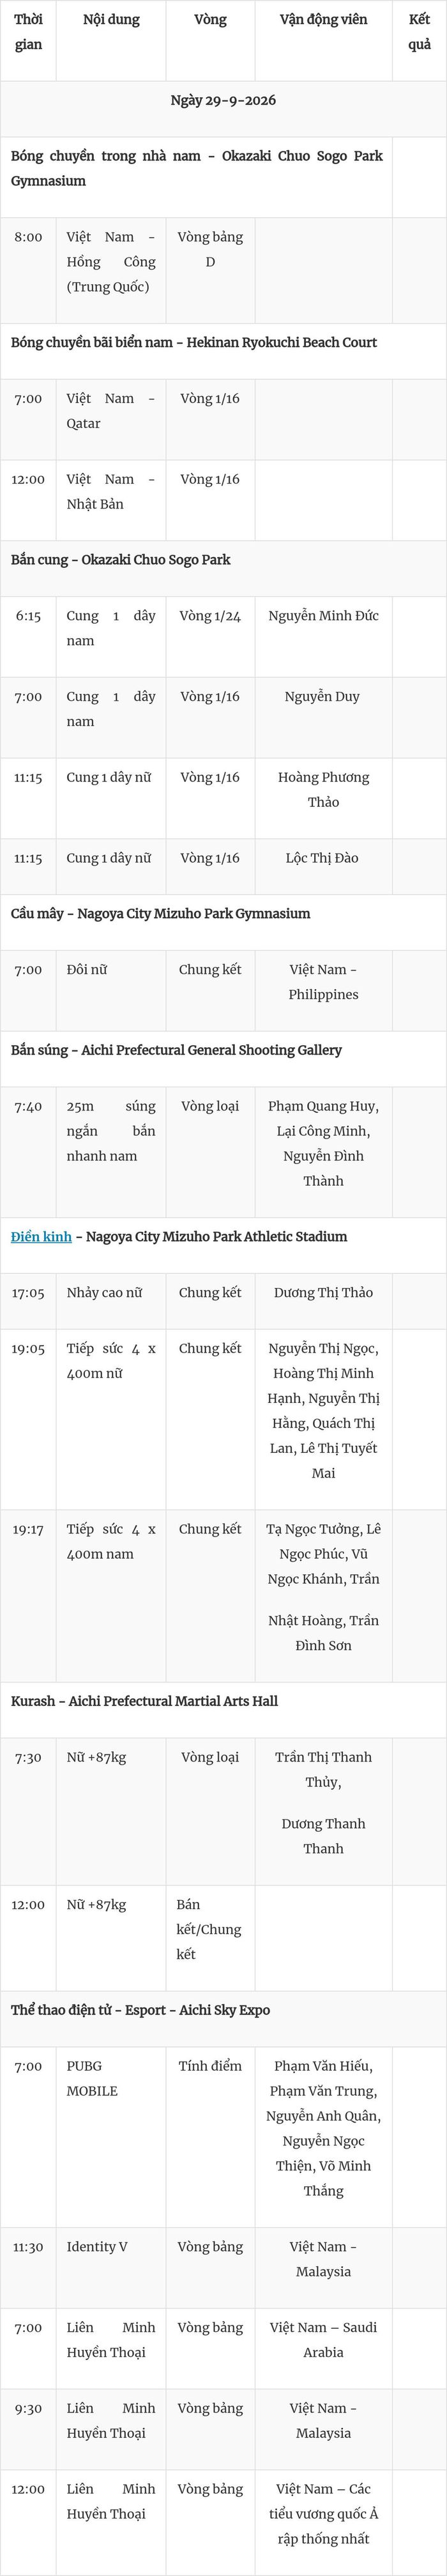The image size is (447, 2576).
Task: Select the Lộc Thị Đào cell
Action: click(x=323, y=867)
